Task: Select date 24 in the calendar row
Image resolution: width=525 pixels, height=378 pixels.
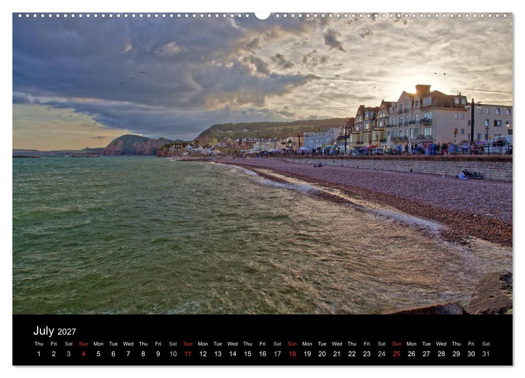Action: [x=382, y=354]
